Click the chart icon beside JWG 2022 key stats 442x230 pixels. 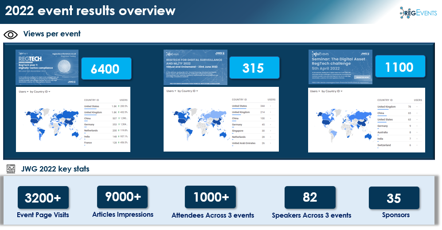click(11, 168)
